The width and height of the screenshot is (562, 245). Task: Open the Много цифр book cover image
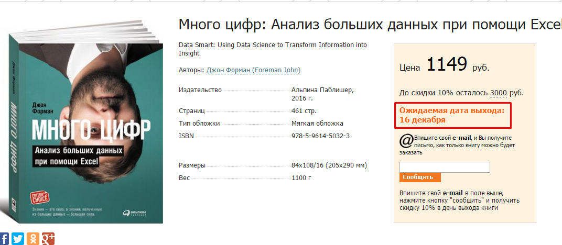pyautogui.click(x=84, y=126)
